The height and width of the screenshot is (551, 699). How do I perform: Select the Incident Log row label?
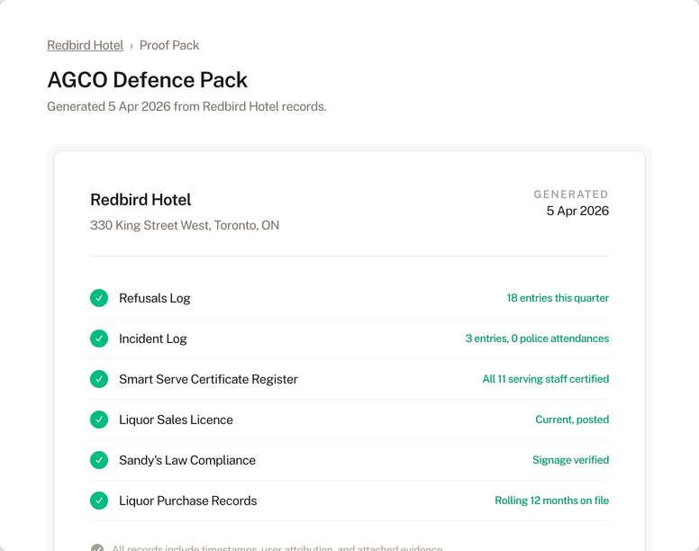coord(153,339)
